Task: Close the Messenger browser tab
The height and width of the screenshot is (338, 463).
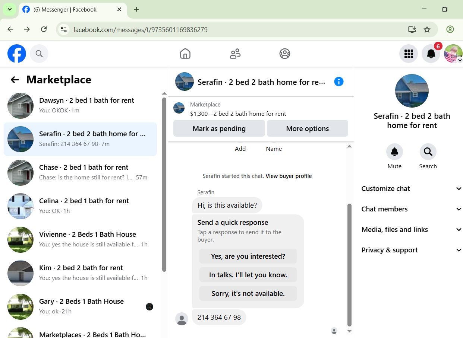Action: click(x=119, y=10)
